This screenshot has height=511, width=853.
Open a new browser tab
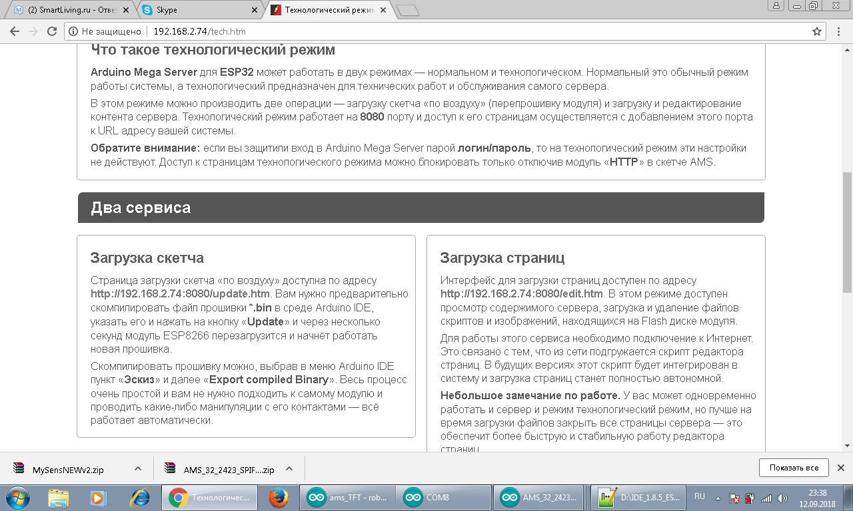(x=407, y=10)
